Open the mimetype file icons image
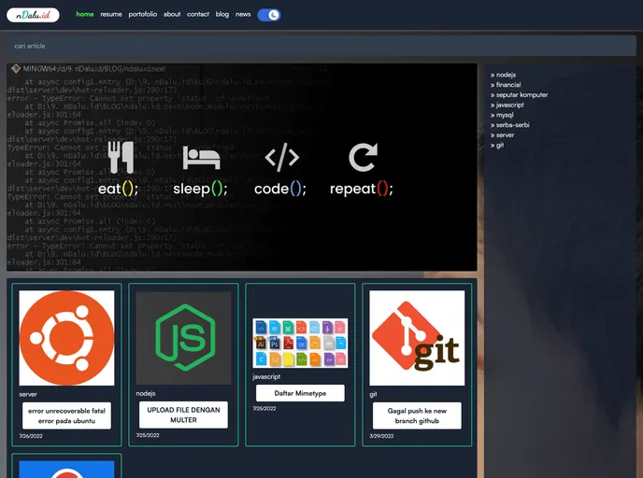Screen dimensions: 643x478 [300, 343]
